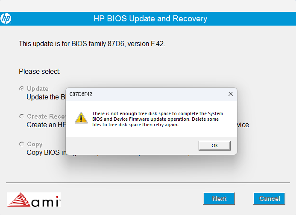Click the bold 'Copy' option label
Image resolution: width=296 pixels, height=215 pixels.
pos(35,144)
